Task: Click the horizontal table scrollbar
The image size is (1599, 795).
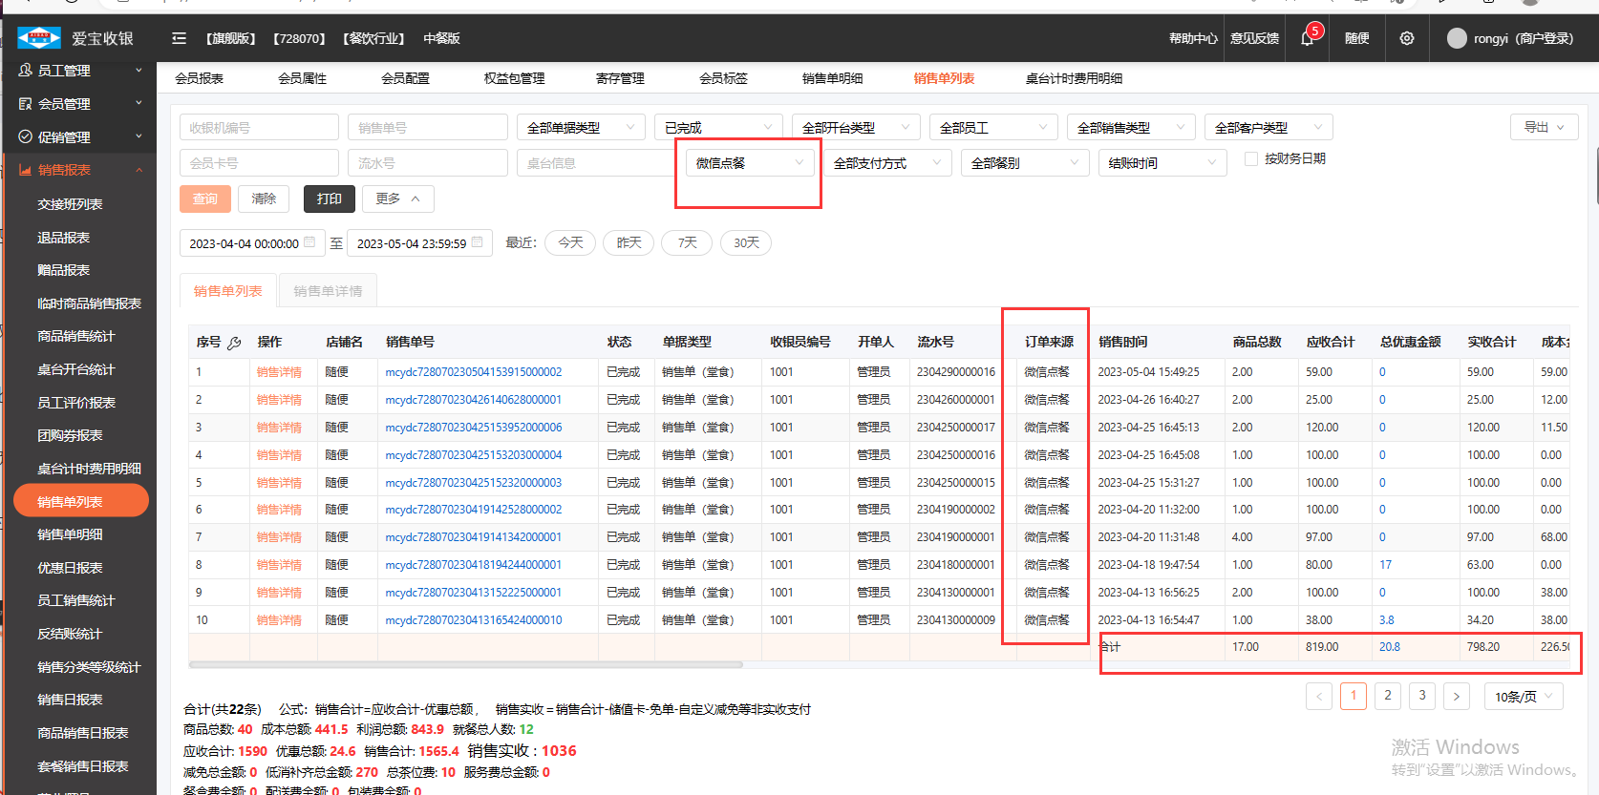Action: pyautogui.click(x=465, y=665)
